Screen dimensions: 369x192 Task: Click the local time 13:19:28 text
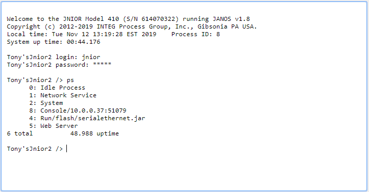(108, 34)
